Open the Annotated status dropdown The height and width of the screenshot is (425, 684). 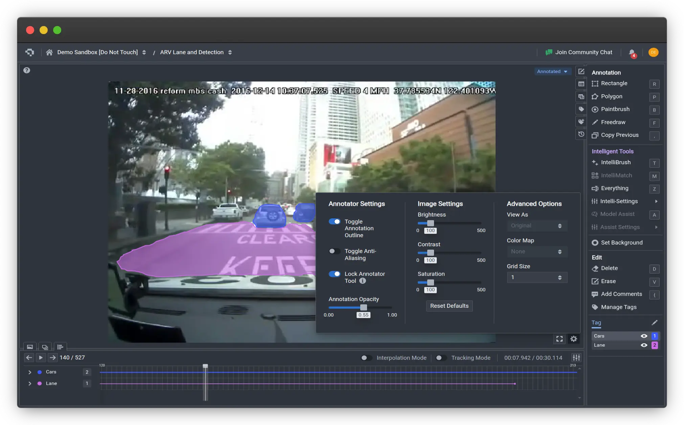(x=552, y=72)
